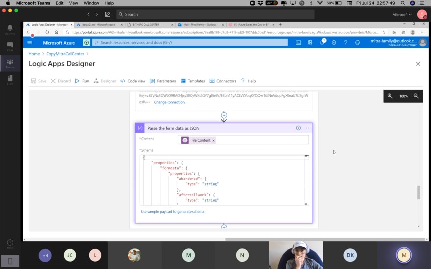Open Teams section in the sidebar

click(10, 63)
